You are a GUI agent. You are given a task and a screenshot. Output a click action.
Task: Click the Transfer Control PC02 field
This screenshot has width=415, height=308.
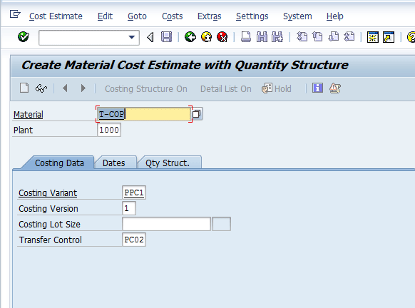[x=134, y=240]
